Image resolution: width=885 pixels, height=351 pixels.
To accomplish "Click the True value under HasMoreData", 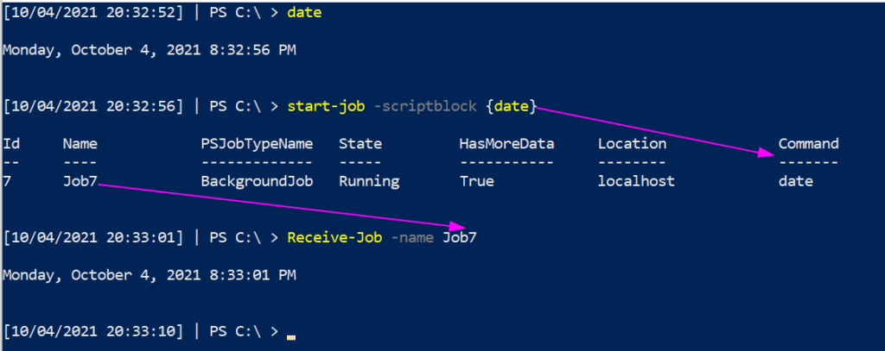I will 476,181.
